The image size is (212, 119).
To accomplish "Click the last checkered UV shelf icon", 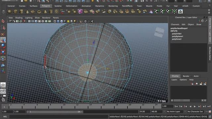I will [180, 12].
